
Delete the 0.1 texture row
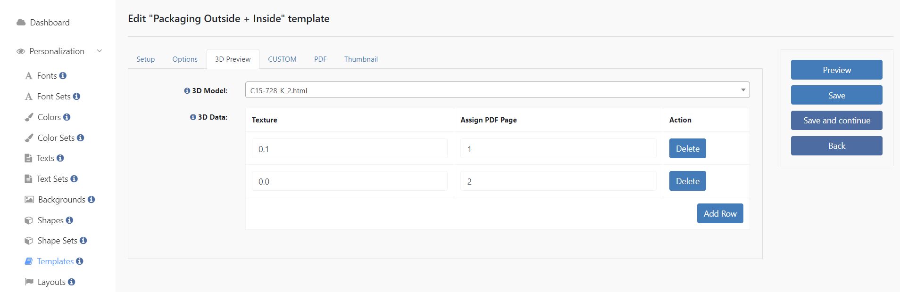click(687, 148)
